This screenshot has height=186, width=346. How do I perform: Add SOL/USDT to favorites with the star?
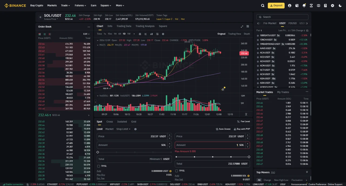click(x=40, y=17)
